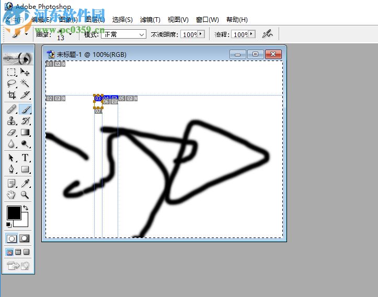This screenshot has height=297, width=378.
Task: Open Adobe Online from toolbox header image
Action: [x=18, y=58]
